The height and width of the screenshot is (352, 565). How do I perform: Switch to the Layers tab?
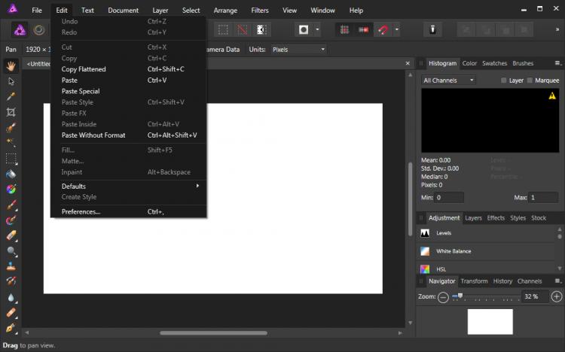(x=473, y=218)
